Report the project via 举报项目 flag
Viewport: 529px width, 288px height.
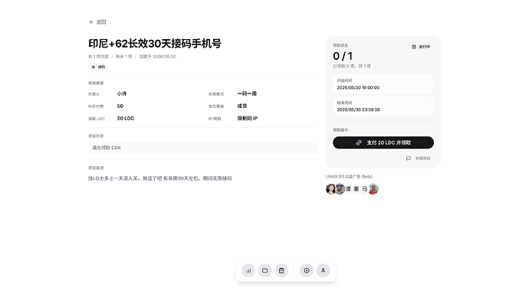(x=418, y=158)
